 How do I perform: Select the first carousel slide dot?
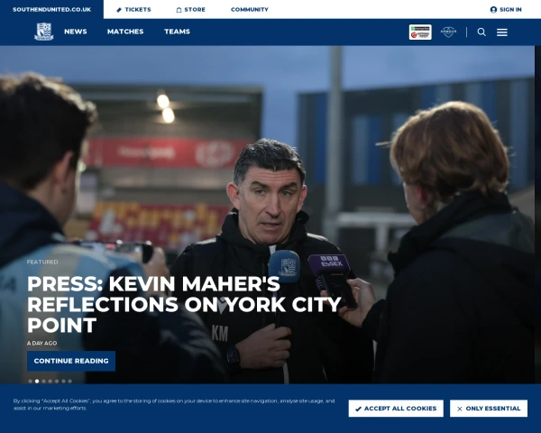point(31,382)
